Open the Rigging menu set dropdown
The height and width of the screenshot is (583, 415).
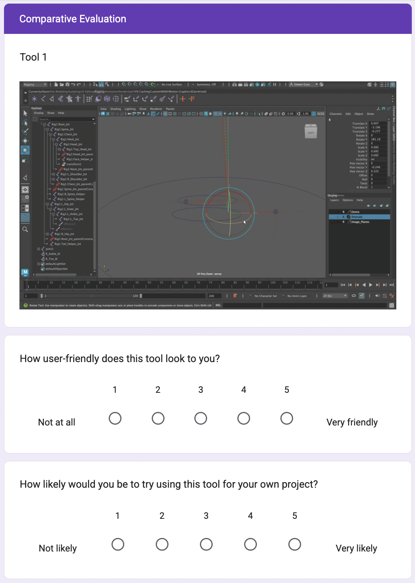tap(35, 85)
